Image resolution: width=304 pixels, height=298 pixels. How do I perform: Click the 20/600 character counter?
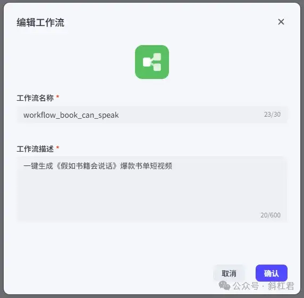pyautogui.click(x=271, y=215)
